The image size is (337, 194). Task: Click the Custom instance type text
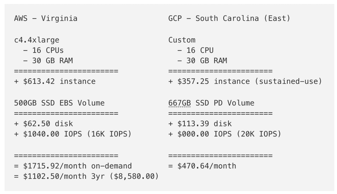coord(182,40)
